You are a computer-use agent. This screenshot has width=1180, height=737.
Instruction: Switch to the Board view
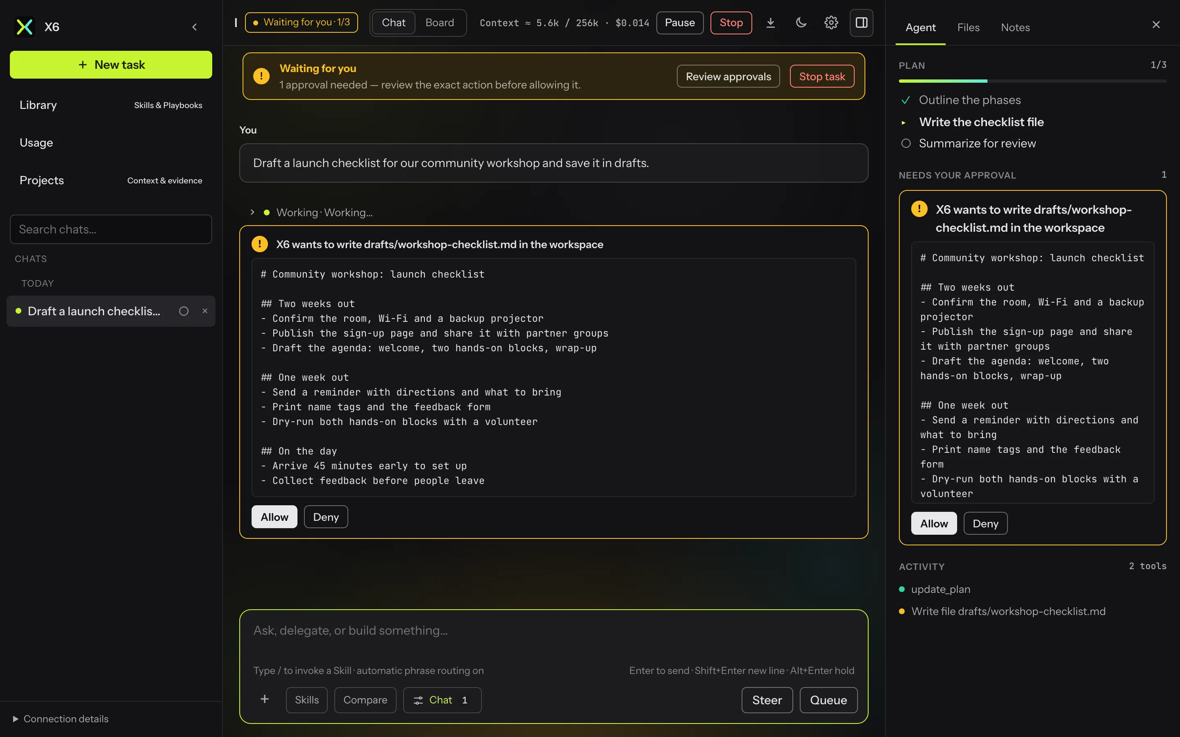click(439, 23)
